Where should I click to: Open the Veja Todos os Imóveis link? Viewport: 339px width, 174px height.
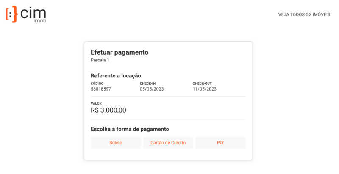tap(304, 14)
